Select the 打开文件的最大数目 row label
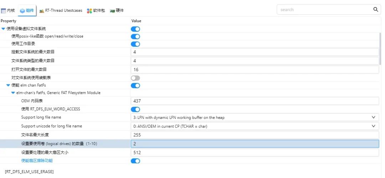Screen dimensions: 385x178 click(x=29, y=69)
